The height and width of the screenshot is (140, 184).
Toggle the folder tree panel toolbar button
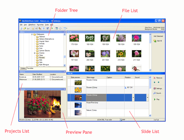pos(33,28)
